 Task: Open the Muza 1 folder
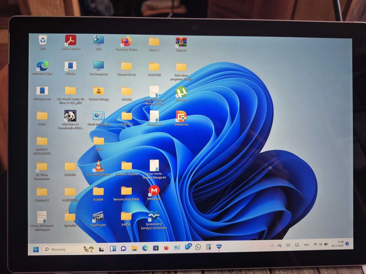tap(154, 44)
